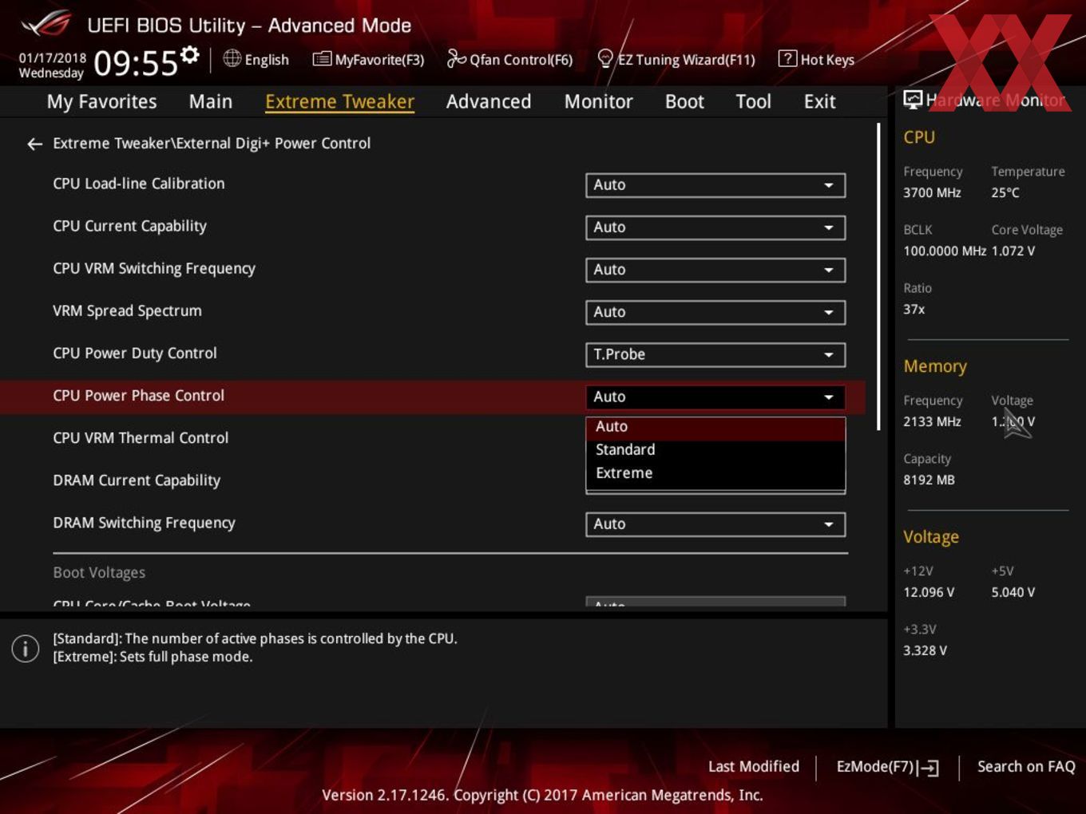Click the 1.072 V core voltage value
The width and height of the screenshot is (1086, 814).
click(1013, 251)
